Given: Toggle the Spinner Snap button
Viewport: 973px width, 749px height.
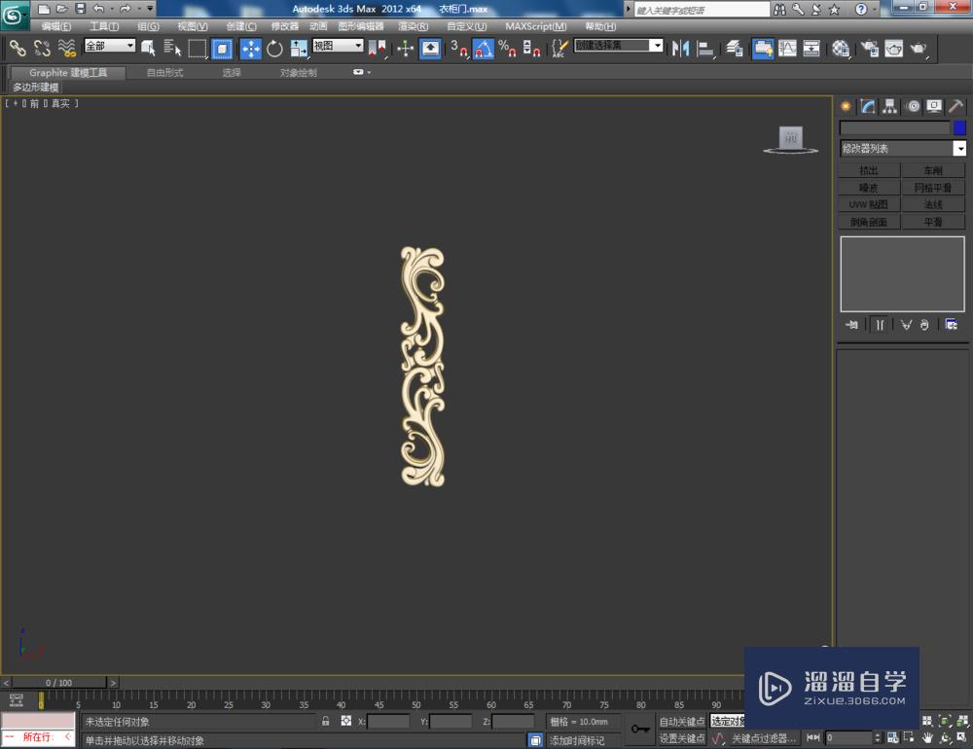Looking at the screenshot, I should point(531,49).
